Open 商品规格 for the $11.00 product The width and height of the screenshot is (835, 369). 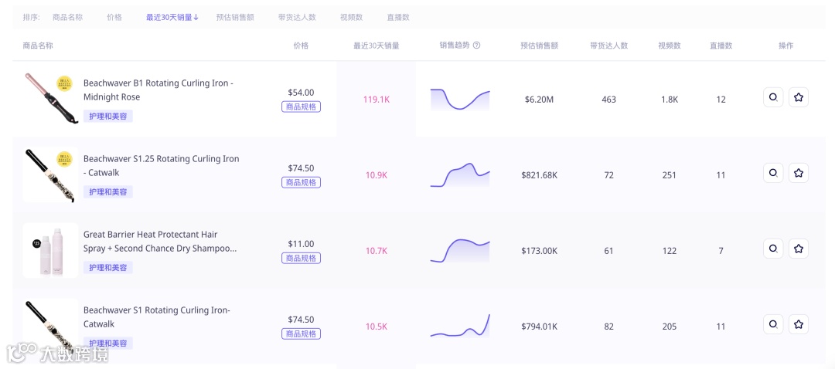pos(301,258)
